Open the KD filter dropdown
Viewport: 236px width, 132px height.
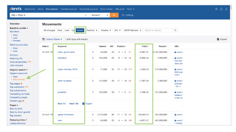tap(118, 30)
